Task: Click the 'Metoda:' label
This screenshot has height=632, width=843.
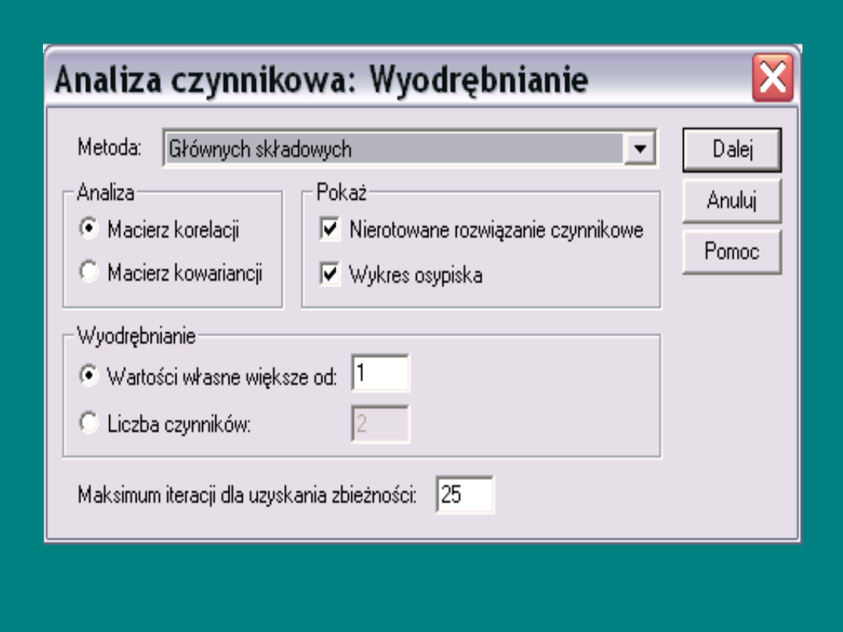Action: (109, 148)
